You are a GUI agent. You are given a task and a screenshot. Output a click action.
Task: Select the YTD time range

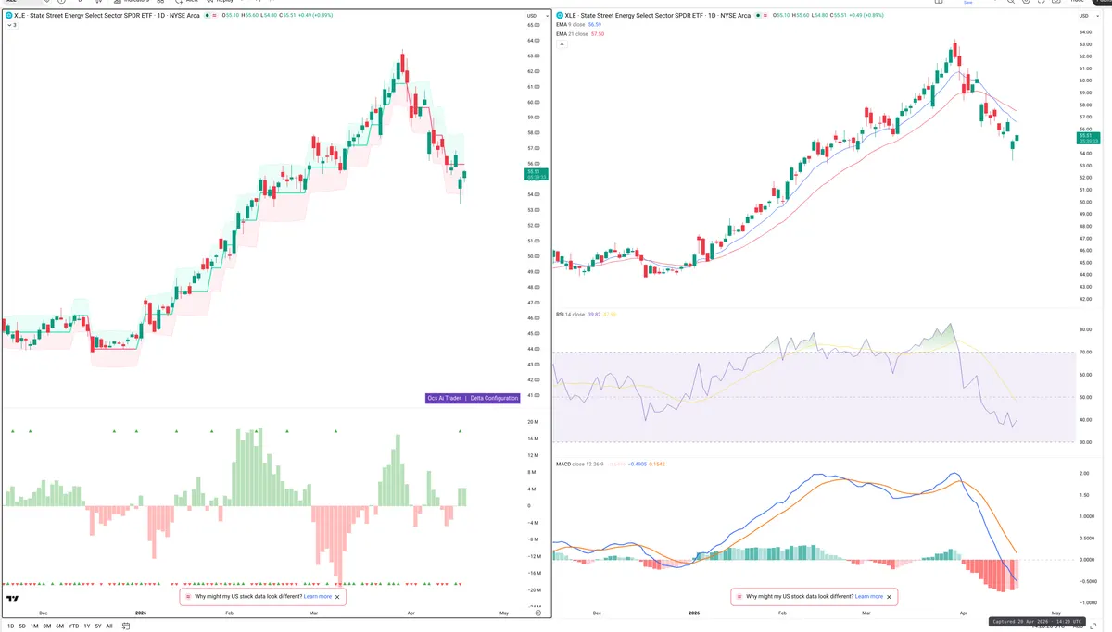pyautogui.click(x=73, y=626)
